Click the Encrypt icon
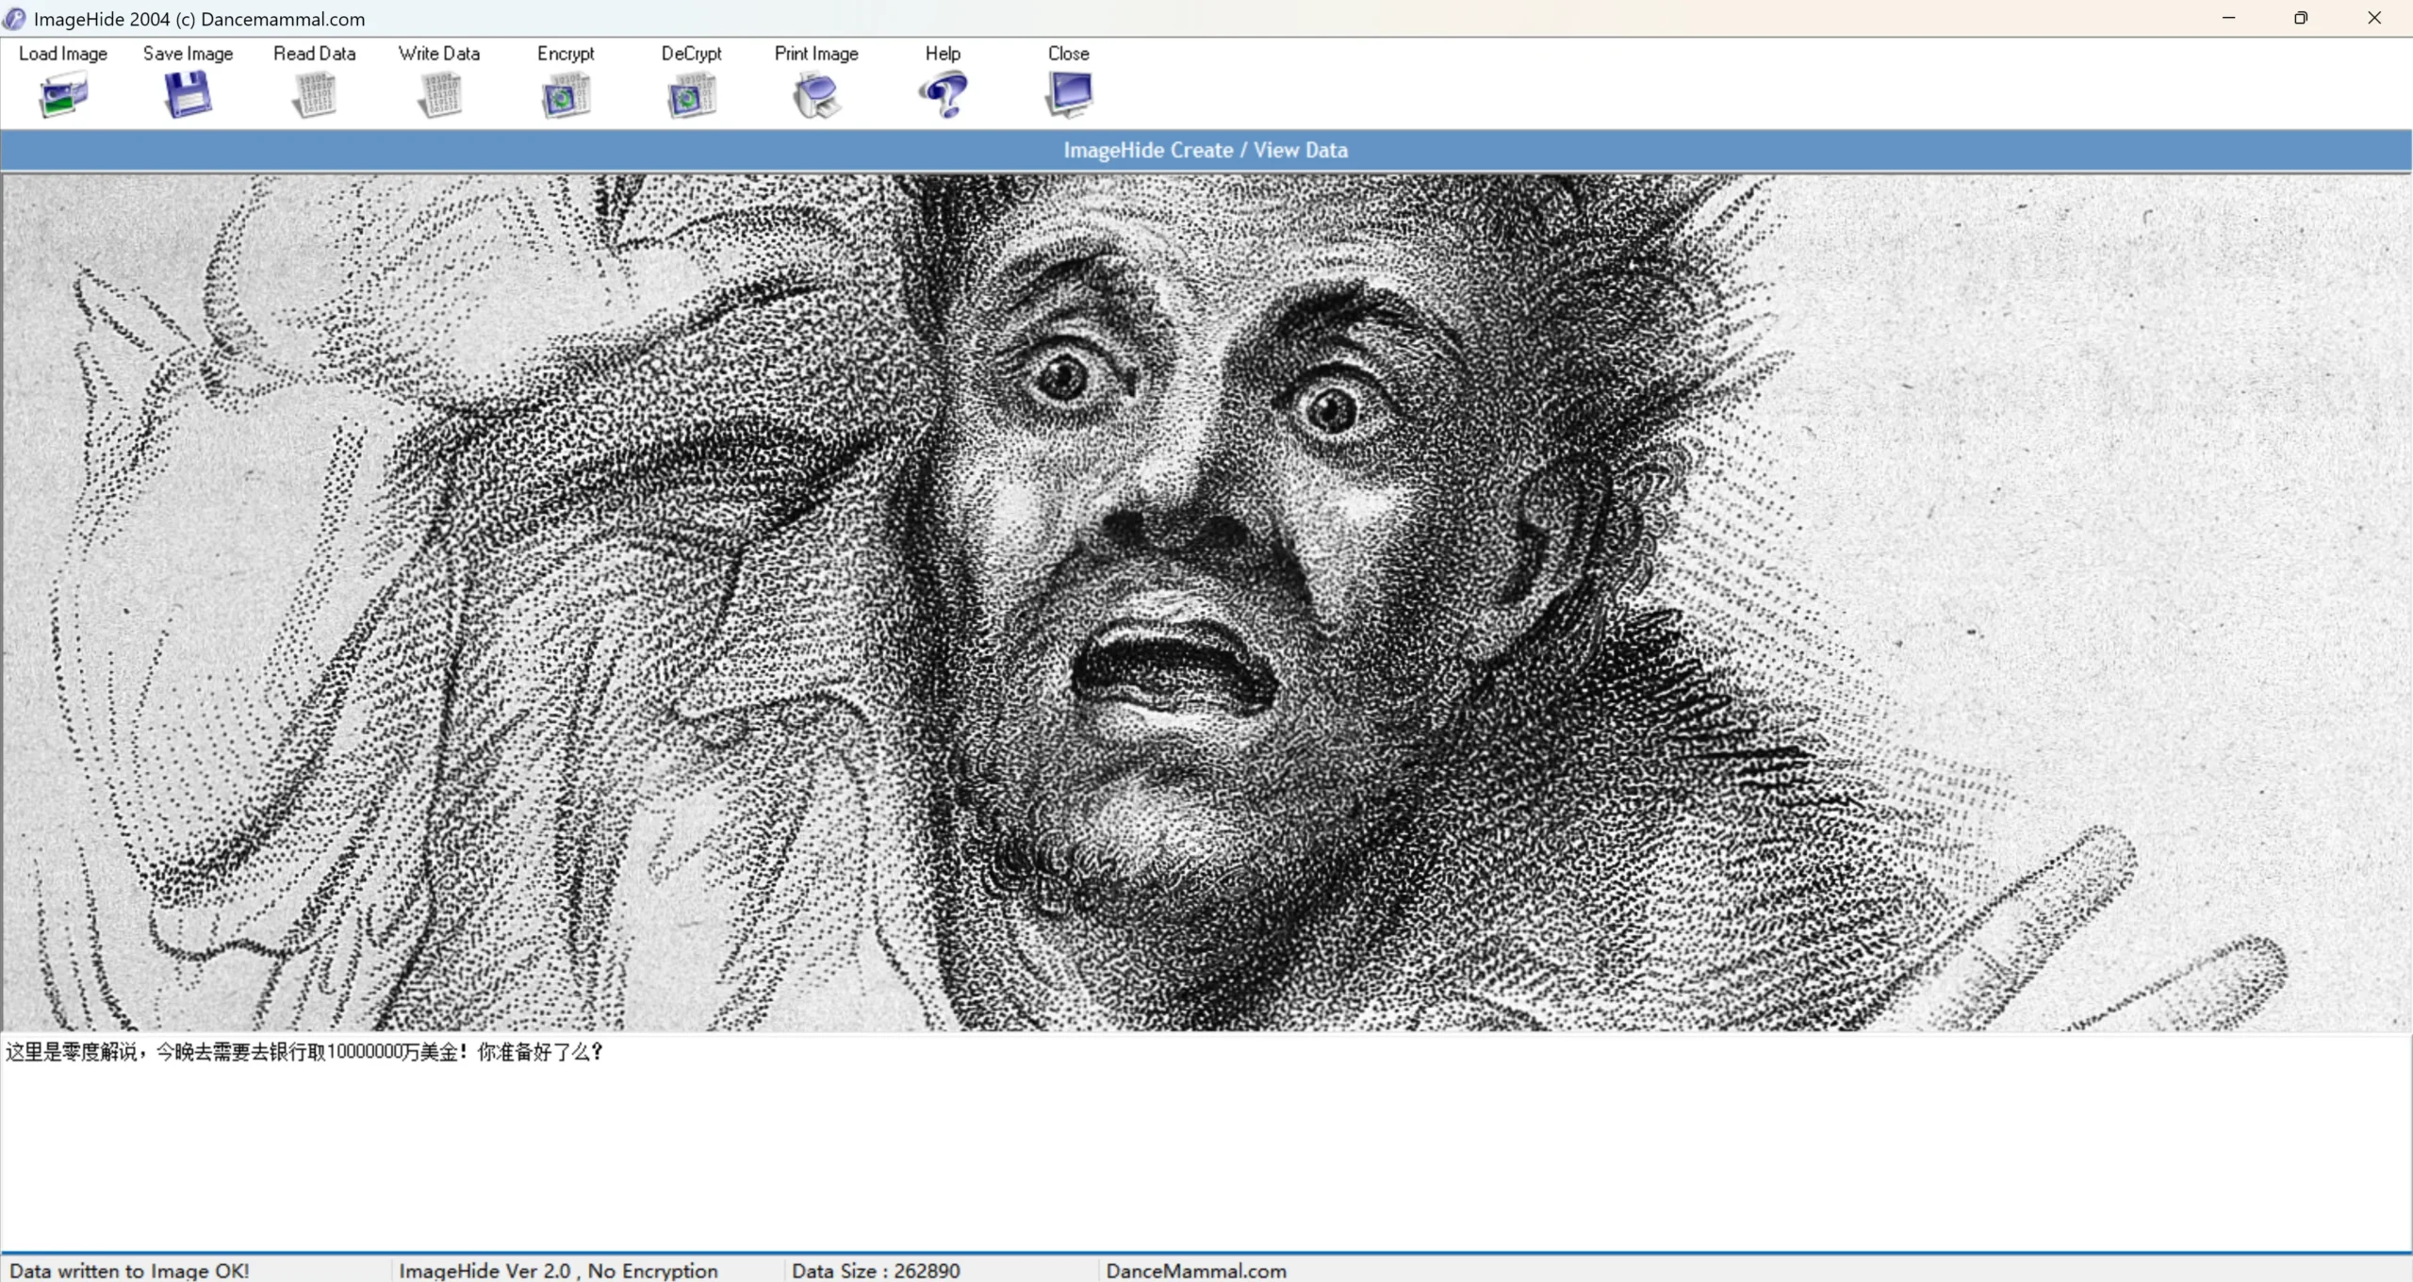This screenshot has height=1282, width=2413. (x=566, y=95)
